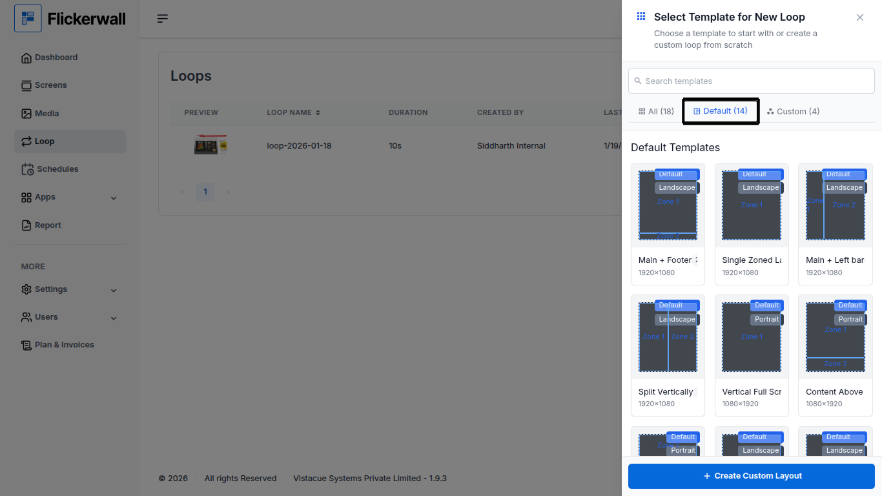882x496 pixels.
Task: Click the Dashboard home icon
Action: click(x=26, y=58)
